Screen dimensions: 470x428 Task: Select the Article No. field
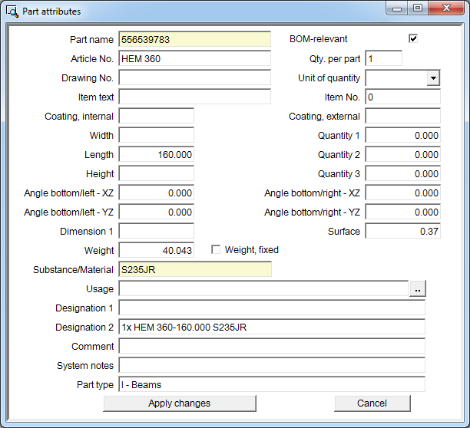194,59
